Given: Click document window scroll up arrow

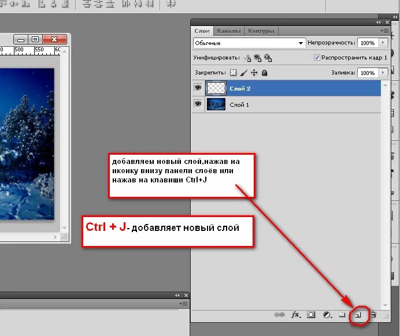Looking at the screenshot, I should tap(65, 52).
